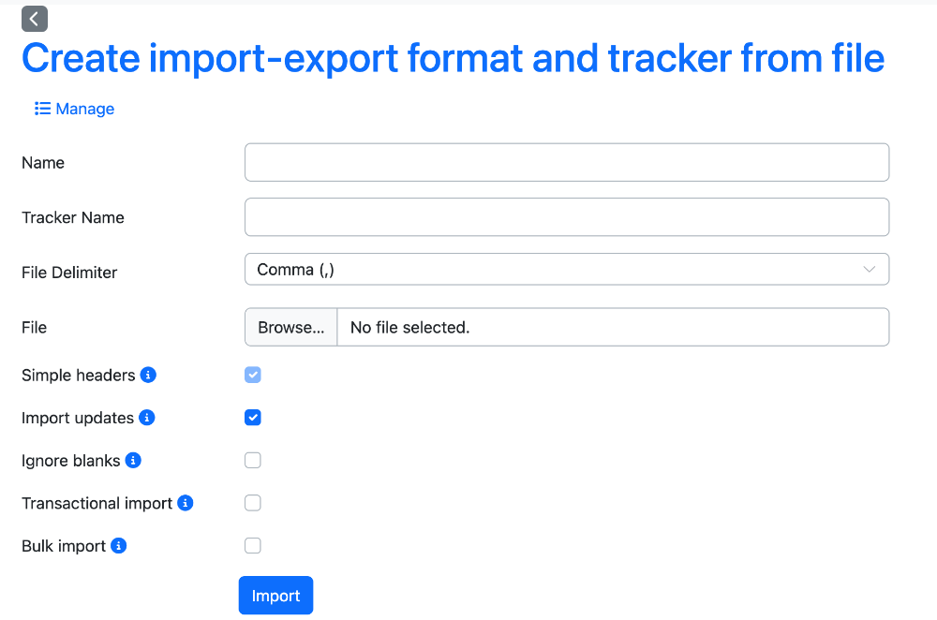Image resolution: width=937 pixels, height=620 pixels.
Task: Click the Manage list icon
Action: point(42,109)
